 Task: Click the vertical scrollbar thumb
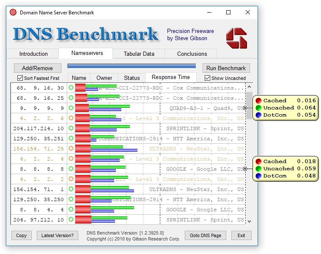(x=249, y=106)
